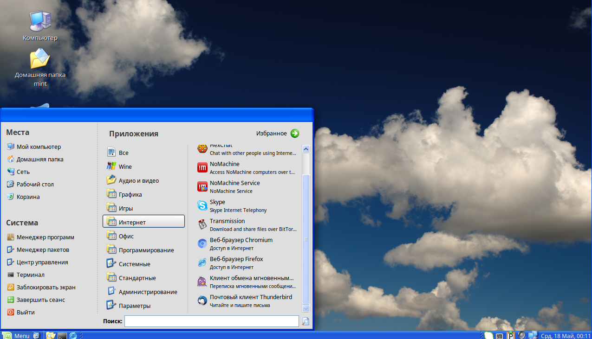592x339 pixels.
Task: Click the network icon in system tray
Action: (533, 335)
